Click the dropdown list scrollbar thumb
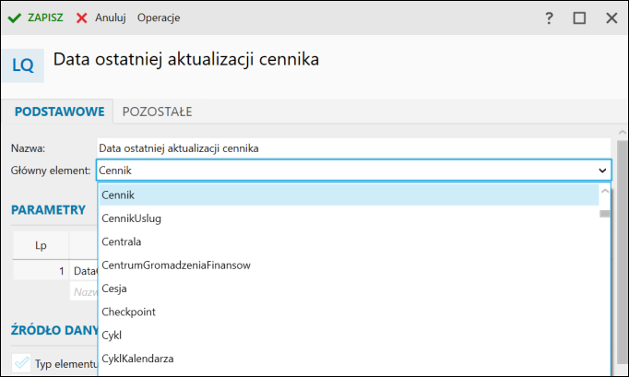 pos(605,213)
